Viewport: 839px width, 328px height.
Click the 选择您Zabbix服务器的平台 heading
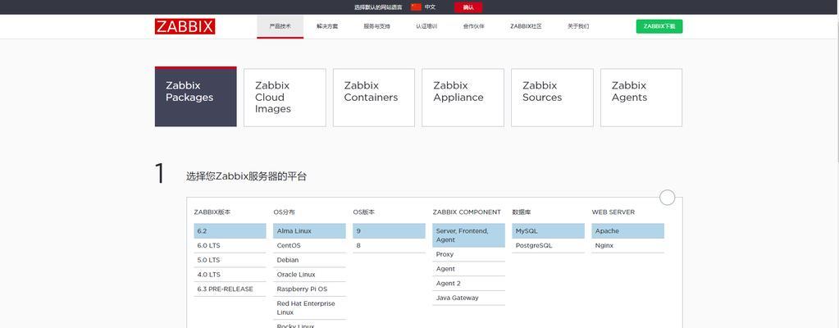pos(247,176)
